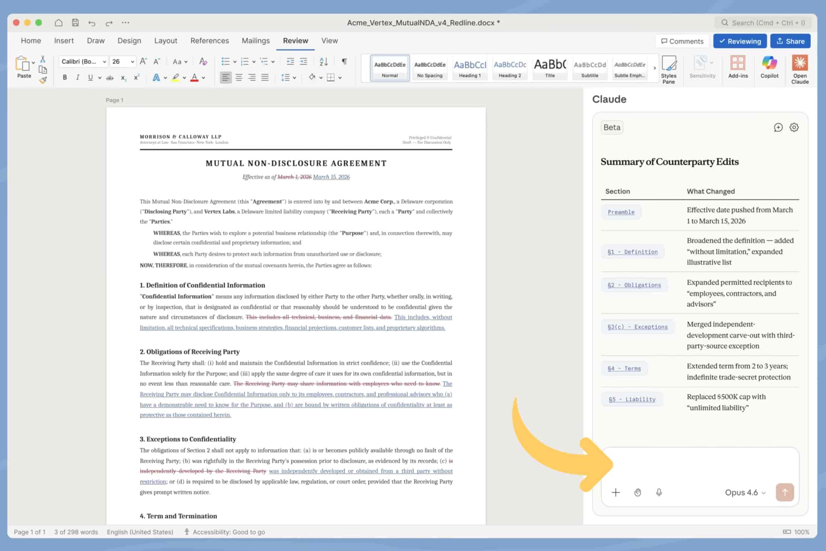The width and height of the screenshot is (826, 551).
Task: Attach a file with the plus icon in Claude
Action: click(x=616, y=492)
